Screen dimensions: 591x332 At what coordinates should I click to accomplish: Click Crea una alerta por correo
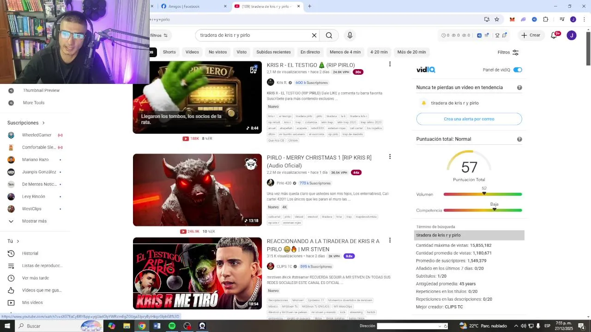(469, 119)
